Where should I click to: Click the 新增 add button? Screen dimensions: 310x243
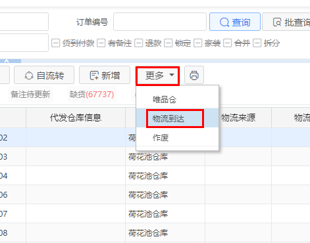pos(105,76)
